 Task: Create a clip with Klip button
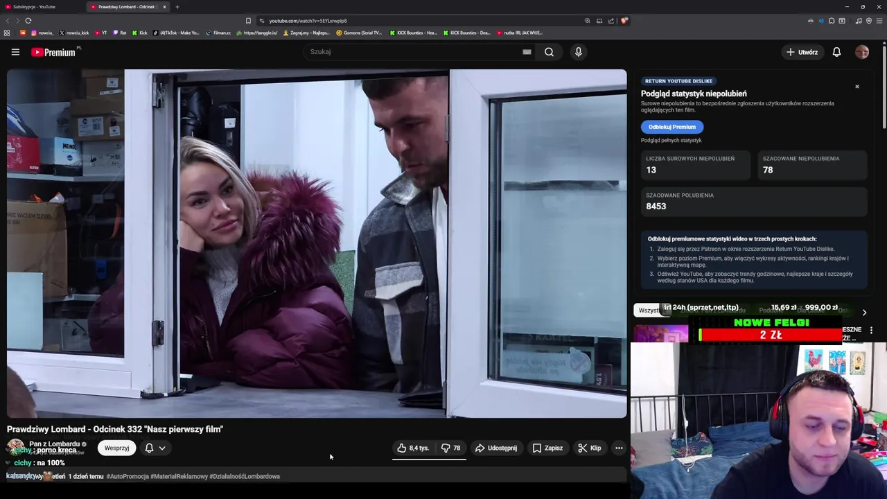pos(590,448)
